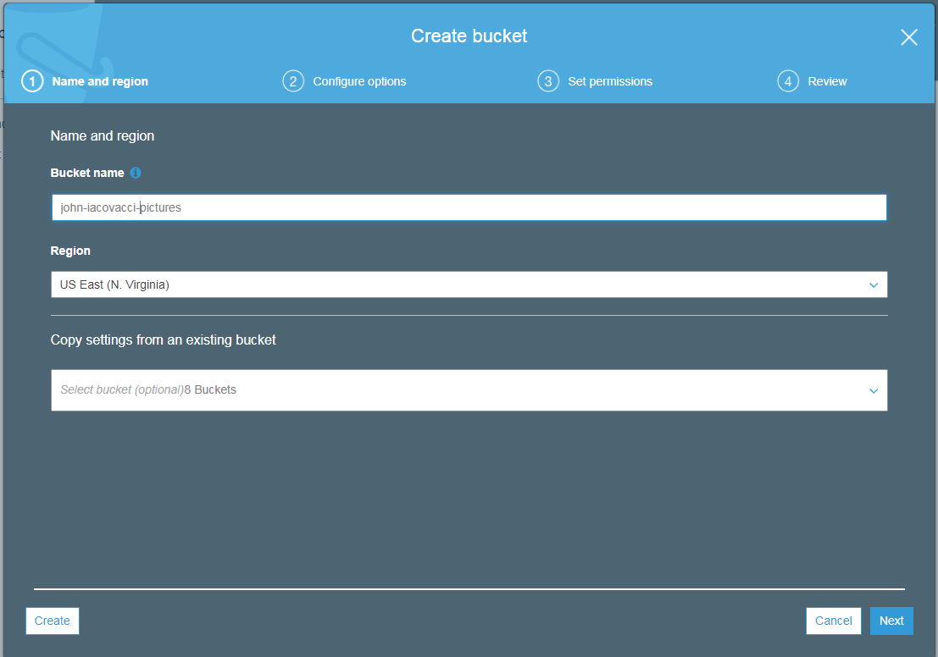Image resolution: width=938 pixels, height=657 pixels.
Task: Click the Create bucket title text
Action: 469,36
